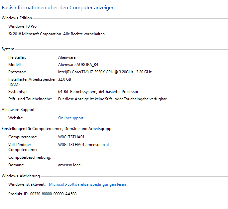Select the model text Alienware AURORA_R4
This screenshot has width=228, height=209.
click(x=78, y=65)
